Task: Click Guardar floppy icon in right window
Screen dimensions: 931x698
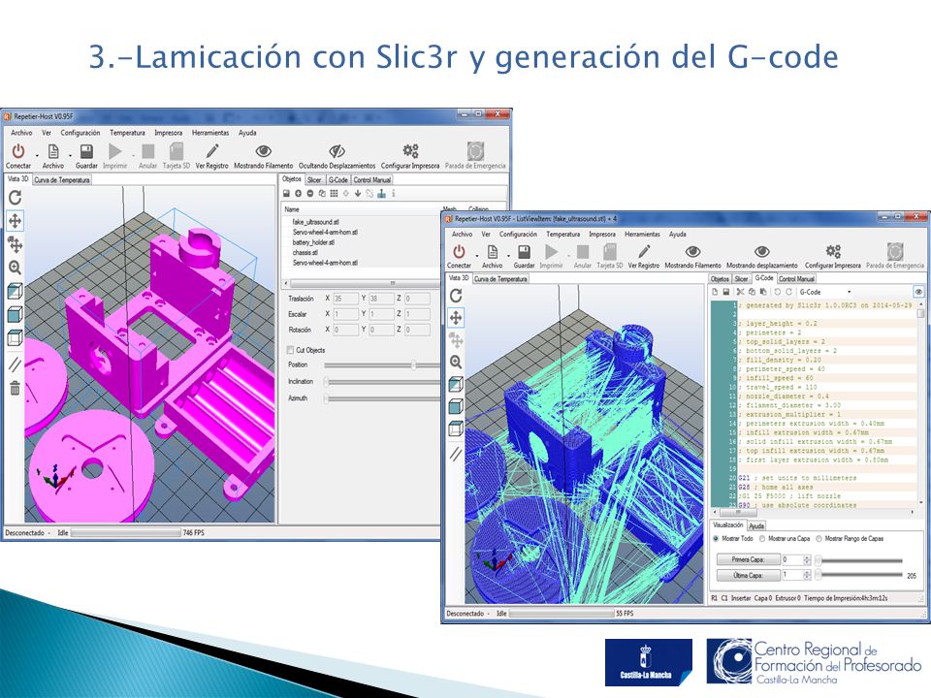Action: click(x=524, y=252)
